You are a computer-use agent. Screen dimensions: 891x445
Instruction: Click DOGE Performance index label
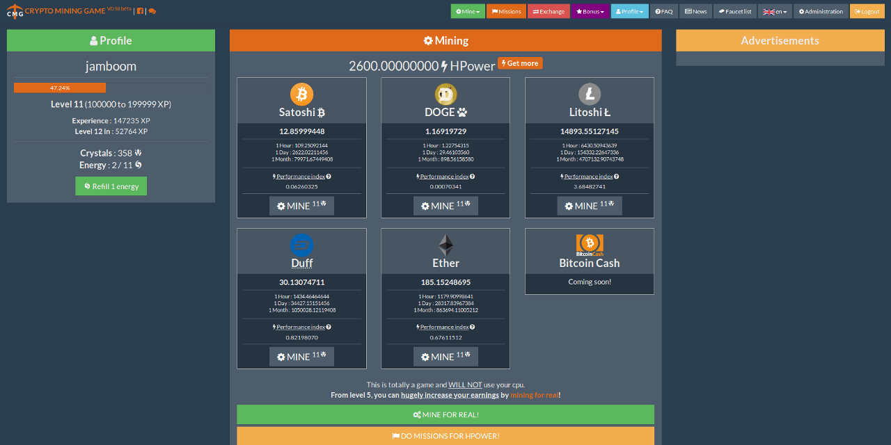[443, 177]
